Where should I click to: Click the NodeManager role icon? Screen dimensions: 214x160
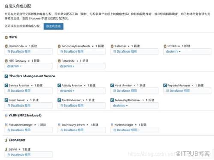[112, 125]
